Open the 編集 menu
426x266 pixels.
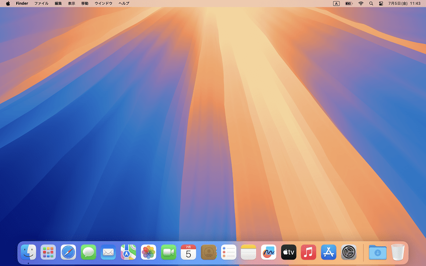58,3
